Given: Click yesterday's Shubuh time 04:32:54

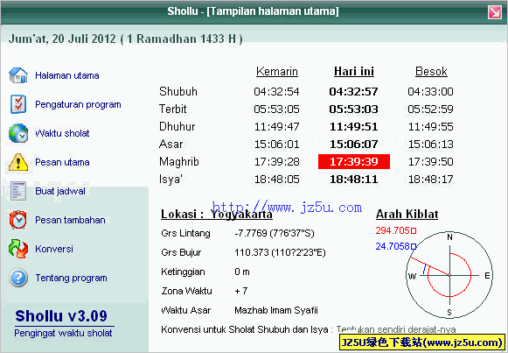Looking at the screenshot, I should [x=276, y=91].
